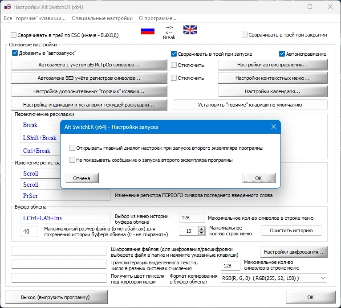Click the clipboard menu characters field 128
This screenshot has width=341, height=308.
click(x=192, y=218)
